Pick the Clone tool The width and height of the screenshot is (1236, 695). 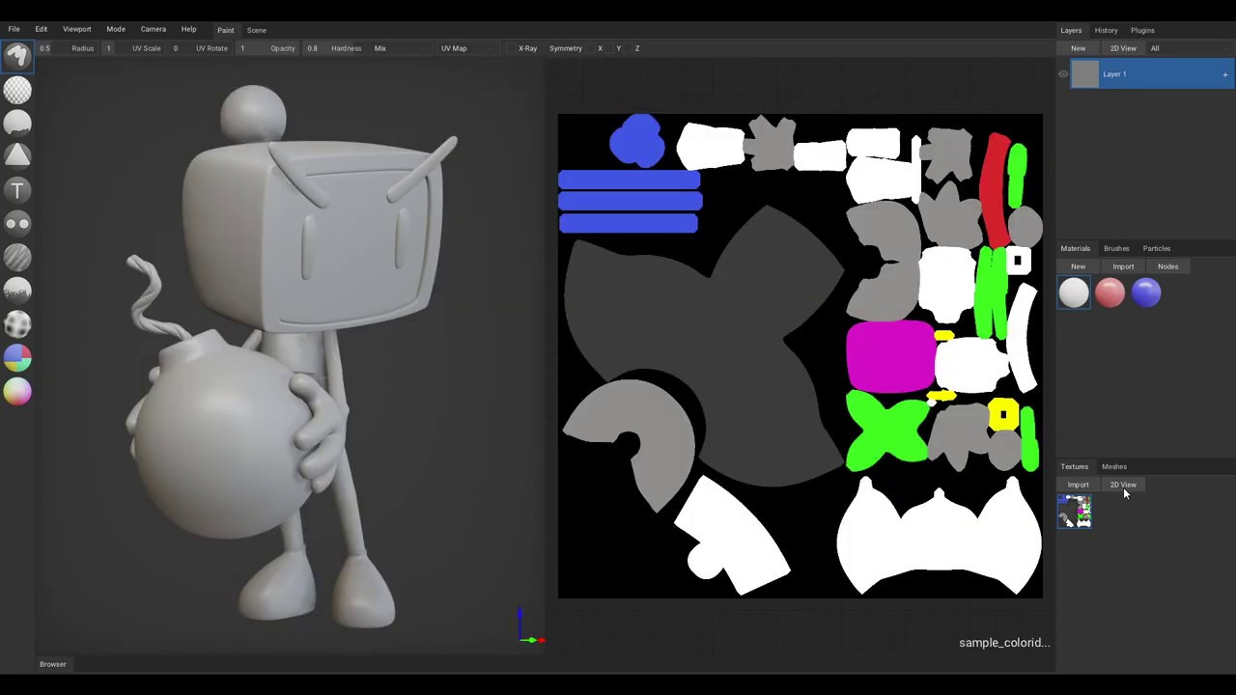coord(17,224)
